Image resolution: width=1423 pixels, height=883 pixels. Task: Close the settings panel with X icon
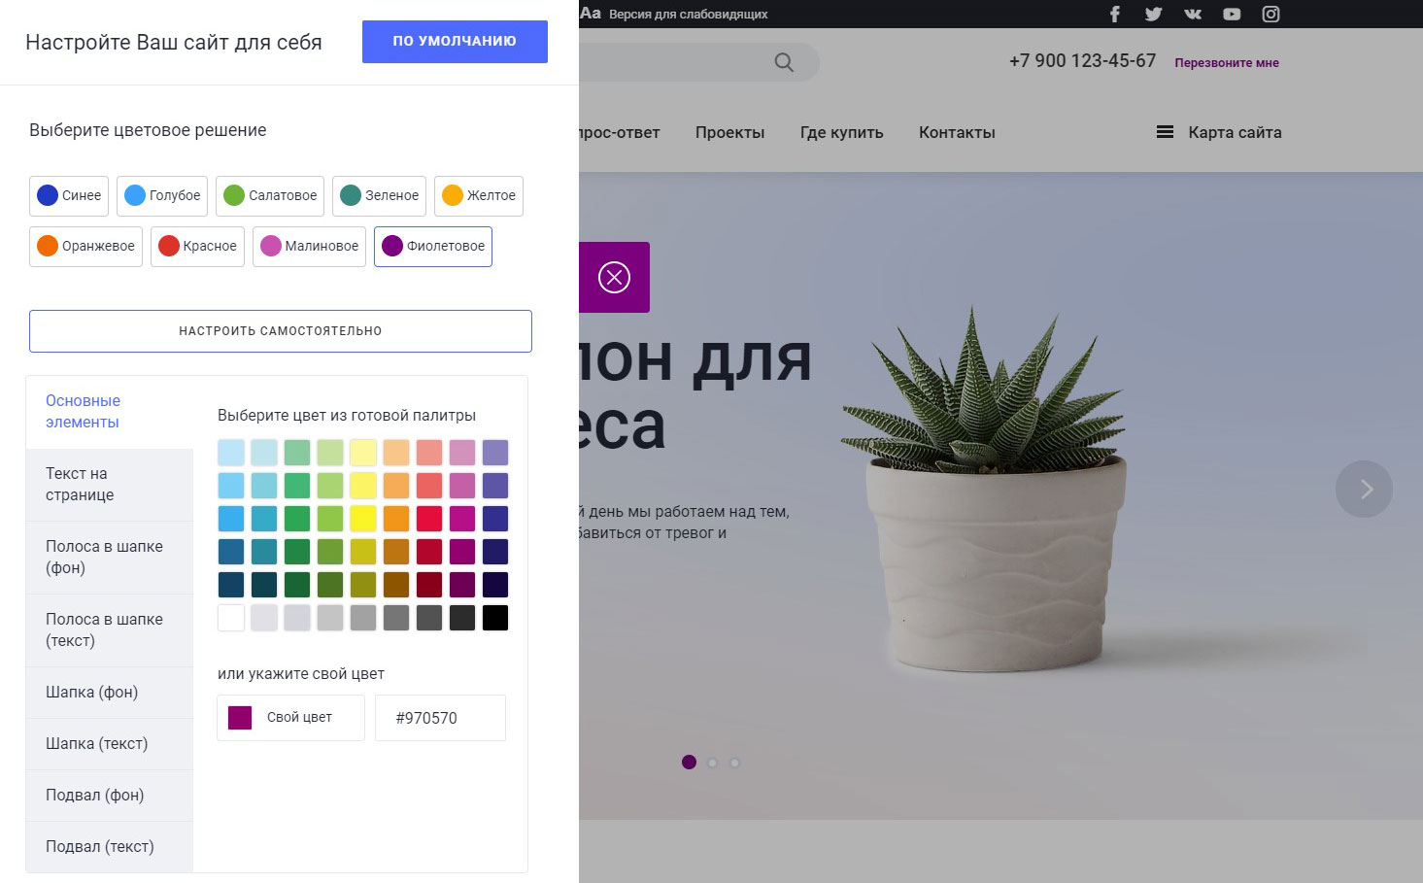(x=614, y=278)
